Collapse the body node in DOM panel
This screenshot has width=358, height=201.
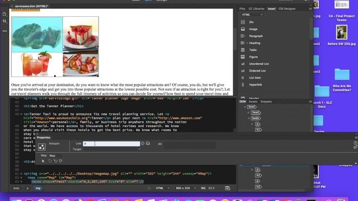248,118
